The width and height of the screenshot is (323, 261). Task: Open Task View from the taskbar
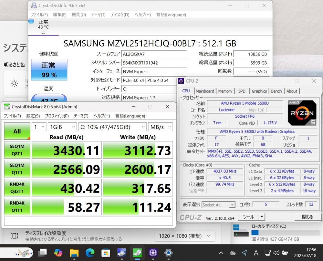(43, 253)
